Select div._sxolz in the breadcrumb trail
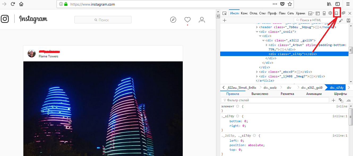 pyautogui.click(x=270, y=88)
